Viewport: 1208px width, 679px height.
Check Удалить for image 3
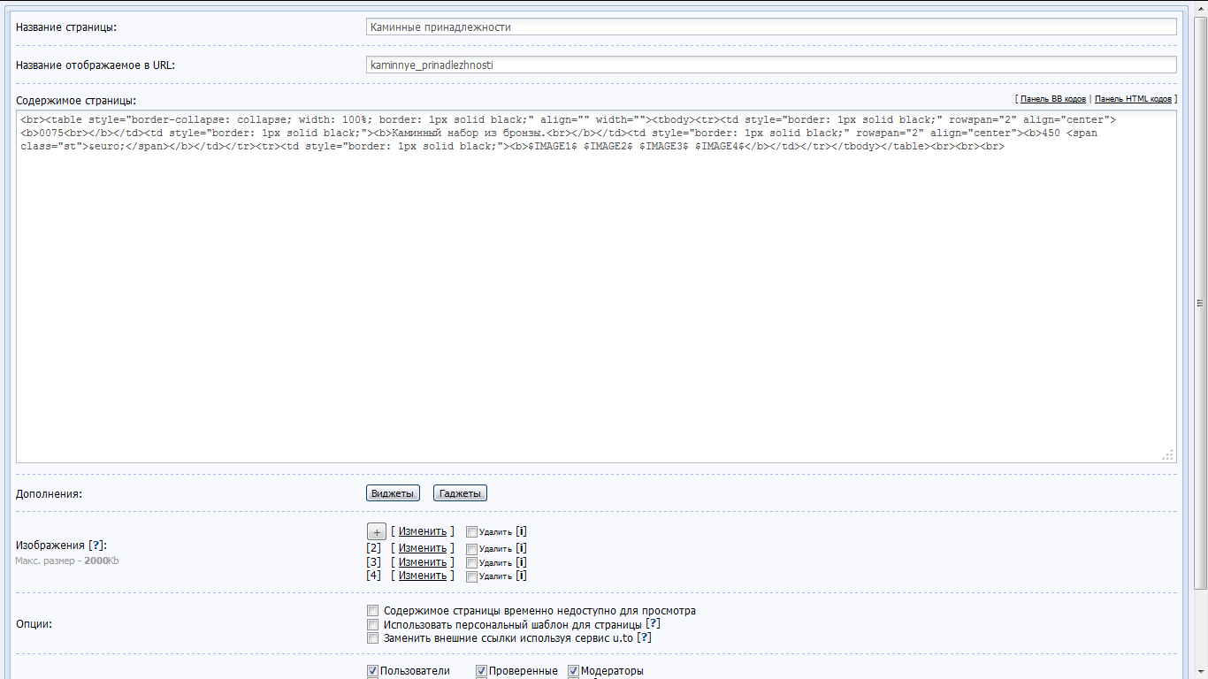click(471, 563)
